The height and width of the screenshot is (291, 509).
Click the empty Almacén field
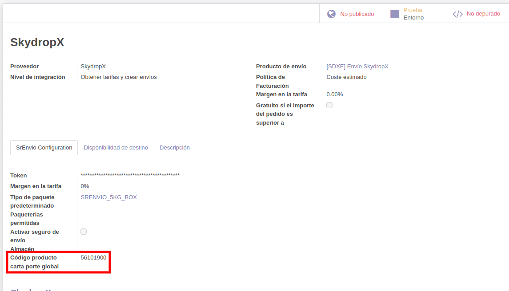133,249
